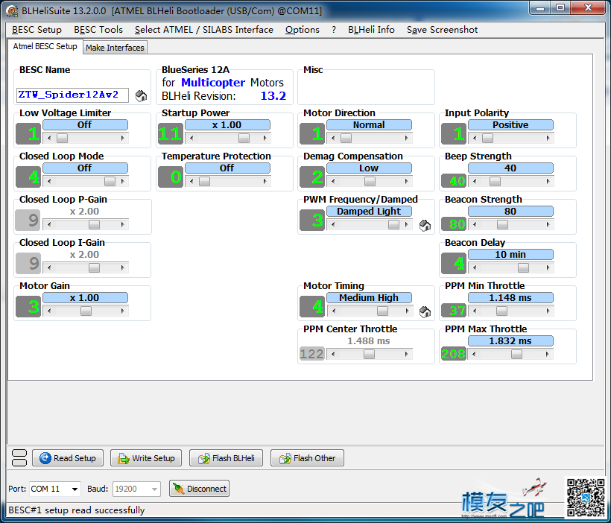This screenshot has height=523, width=611.
Task: Click the Read Setup button
Action: [68, 458]
